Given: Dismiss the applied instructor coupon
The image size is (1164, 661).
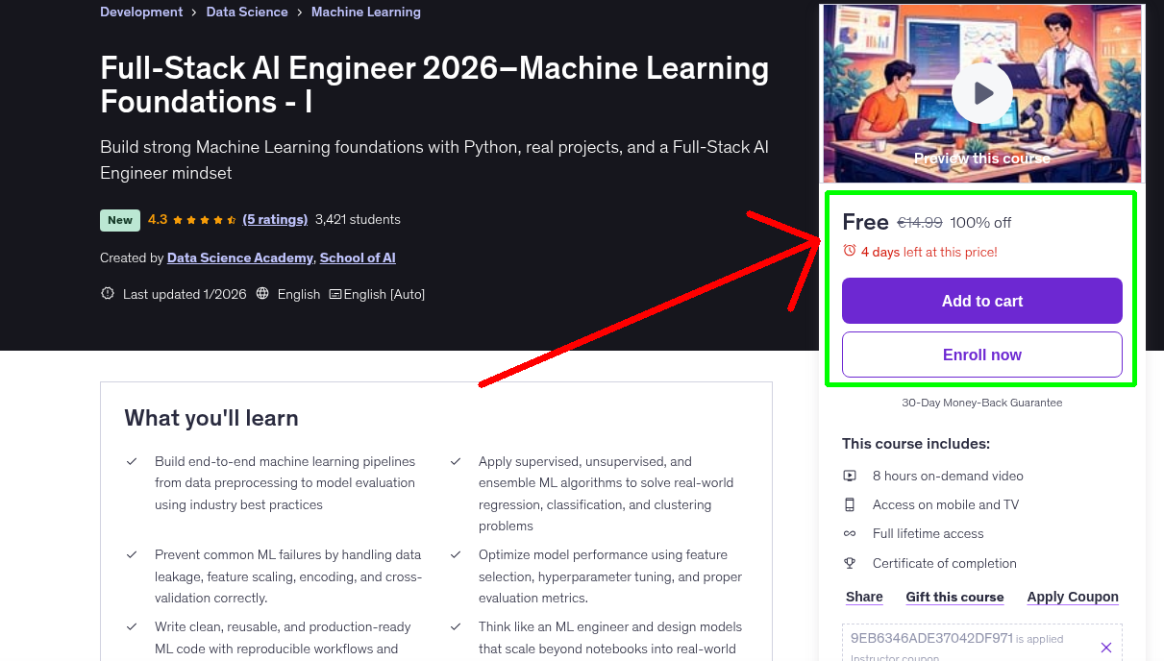Looking at the screenshot, I should (x=1106, y=647).
